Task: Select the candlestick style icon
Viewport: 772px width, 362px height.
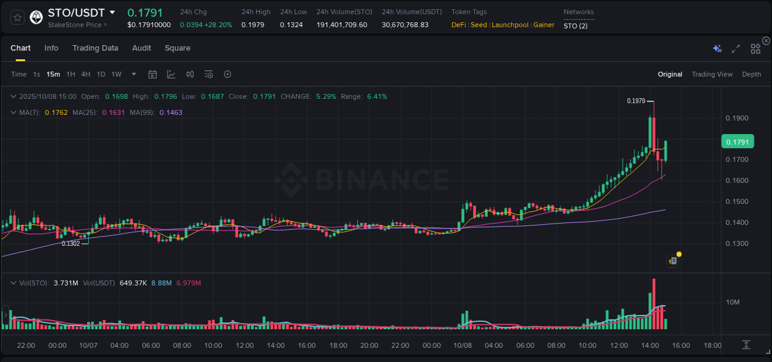Action: tap(190, 74)
